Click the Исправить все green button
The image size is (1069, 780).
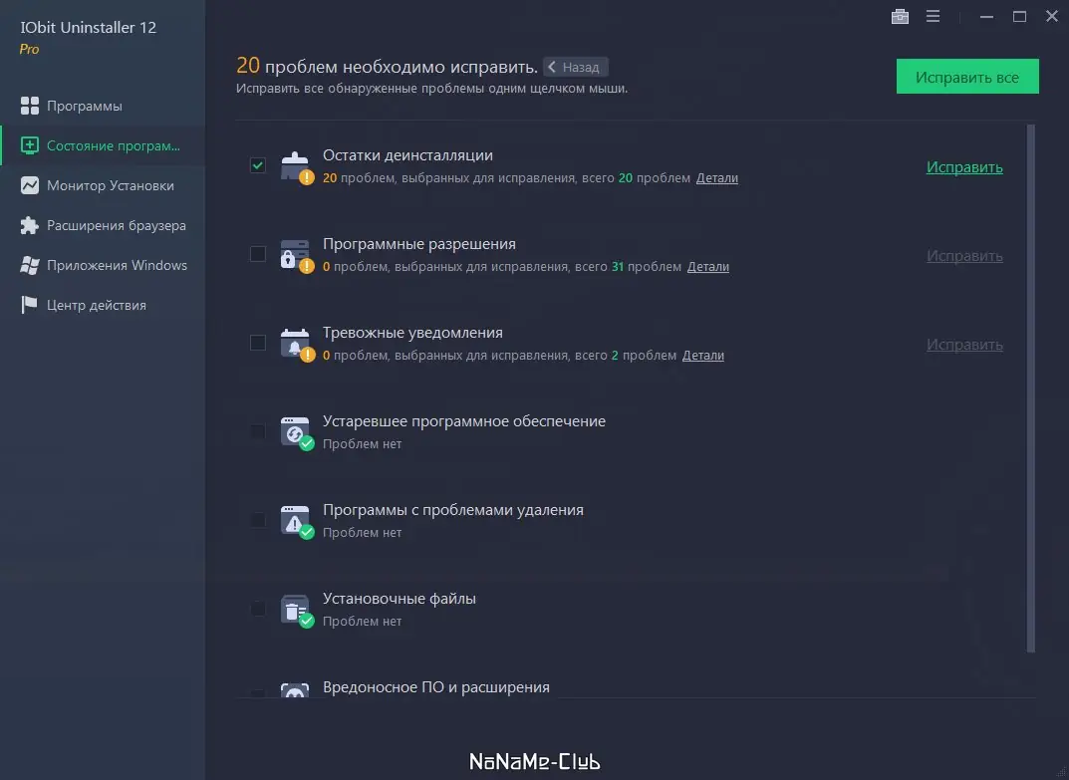[x=967, y=77]
